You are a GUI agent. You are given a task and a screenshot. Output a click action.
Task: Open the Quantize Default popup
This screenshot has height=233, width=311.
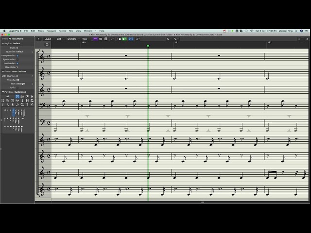pos(25,52)
